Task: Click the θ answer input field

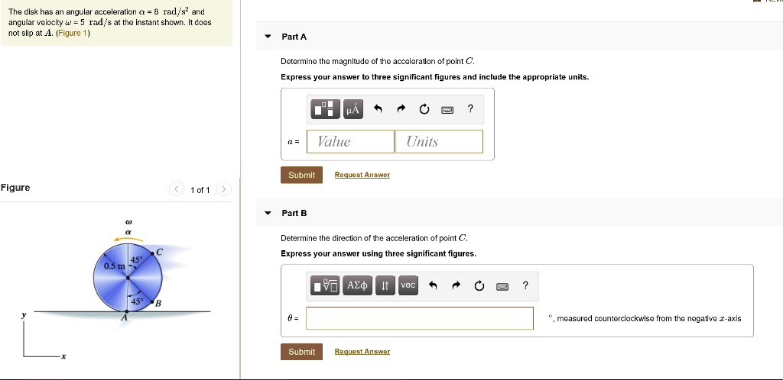Action: click(419, 318)
